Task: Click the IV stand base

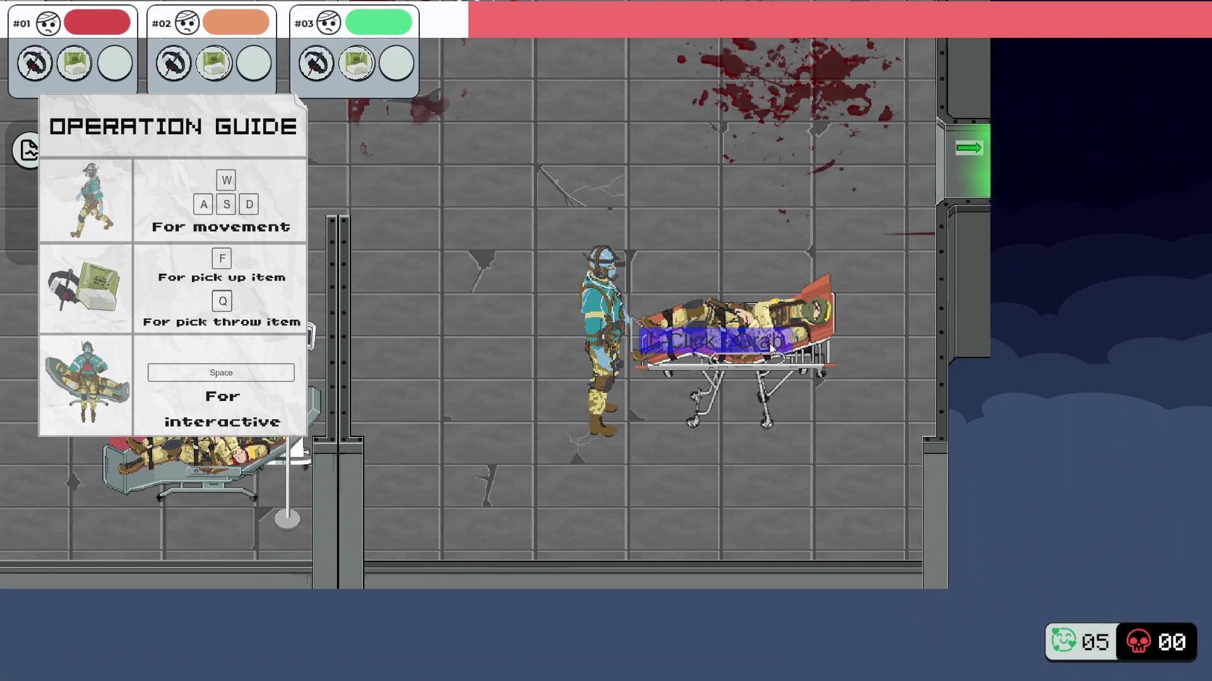Action: 287,519
